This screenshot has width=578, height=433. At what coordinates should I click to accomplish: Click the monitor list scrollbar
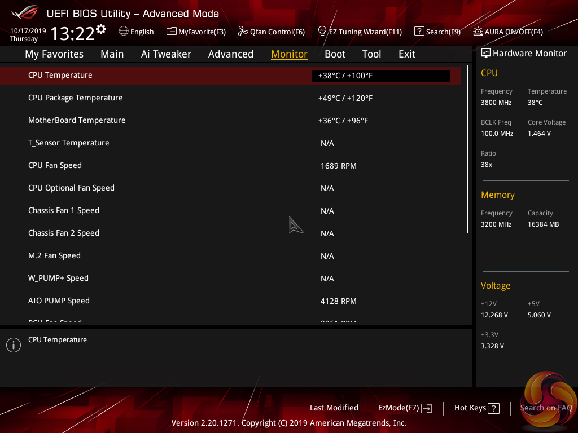click(x=467, y=149)
